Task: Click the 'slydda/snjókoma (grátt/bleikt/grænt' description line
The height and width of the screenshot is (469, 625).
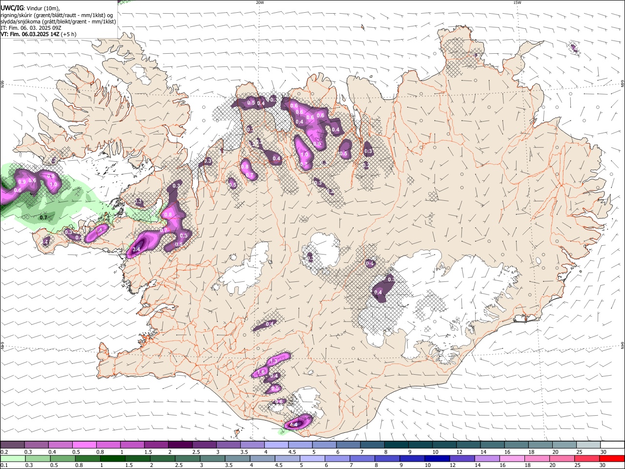Action: tap(58, 21)
